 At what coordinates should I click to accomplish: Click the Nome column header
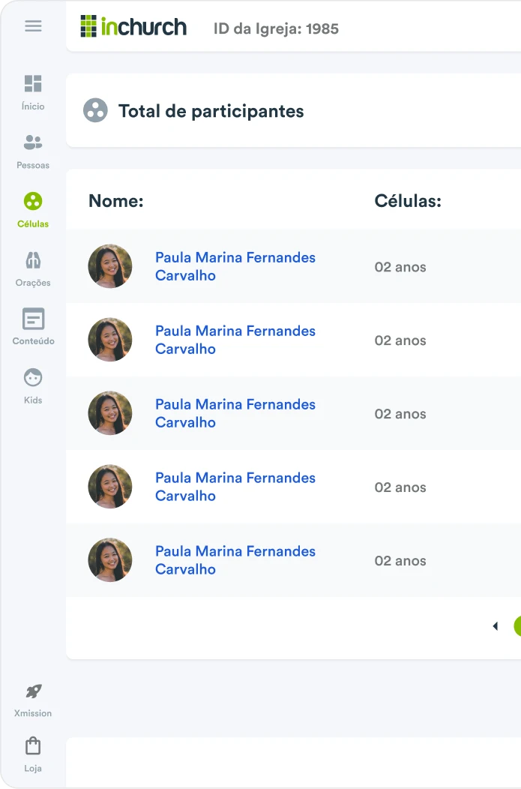(x=116, y=201)
